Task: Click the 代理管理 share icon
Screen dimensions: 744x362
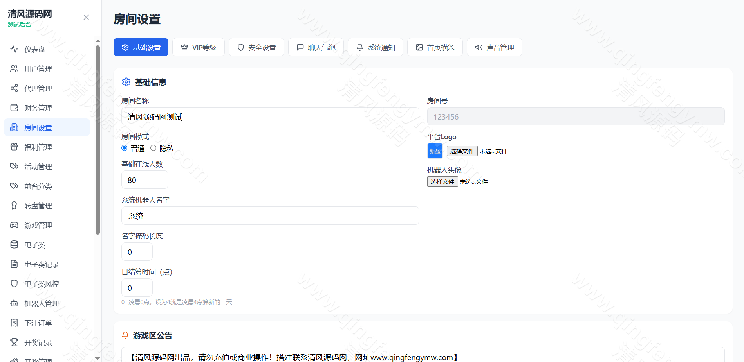Action: (x=14, y=88)
